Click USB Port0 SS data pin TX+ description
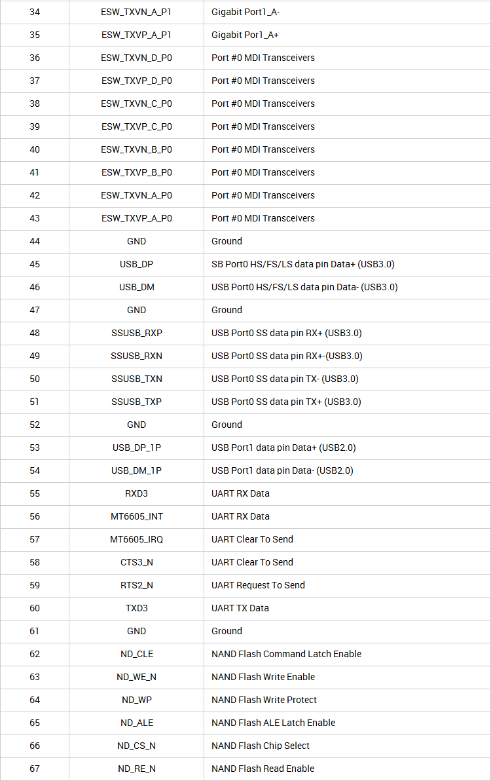Screen dimensions: 491x781 coord(286,402)
